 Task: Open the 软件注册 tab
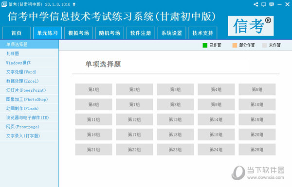click(141, 33)
